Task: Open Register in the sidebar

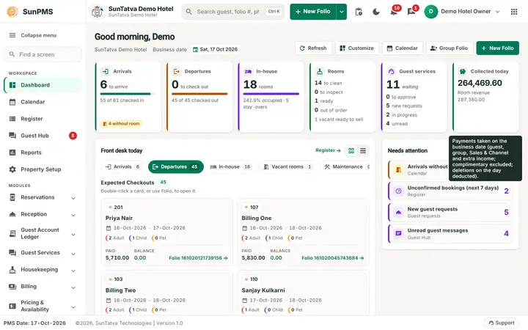Action: [x=43, y=119]
